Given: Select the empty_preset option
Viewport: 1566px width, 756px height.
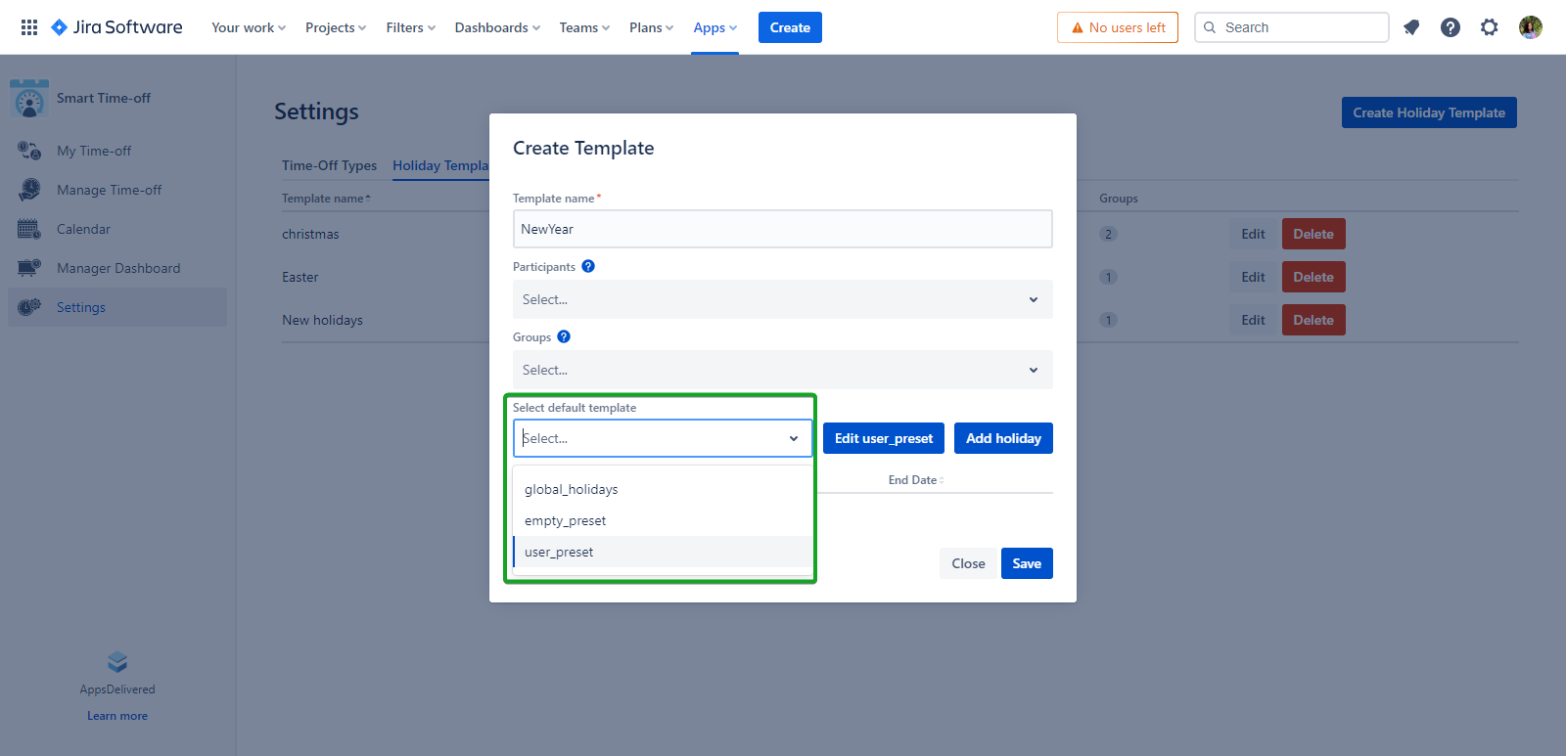Looking at the screenshot, I should coord(566,520).
